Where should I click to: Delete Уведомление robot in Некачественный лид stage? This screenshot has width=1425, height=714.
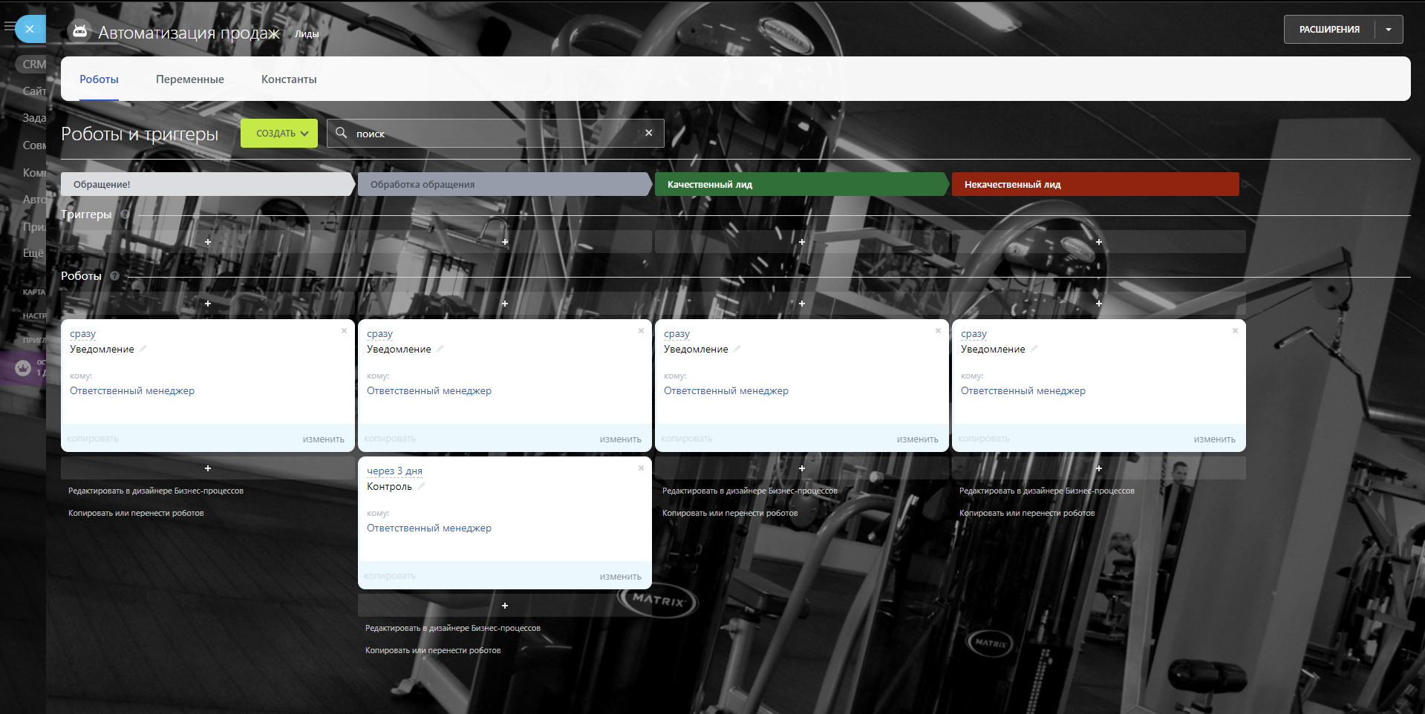tap(1236, 331)
